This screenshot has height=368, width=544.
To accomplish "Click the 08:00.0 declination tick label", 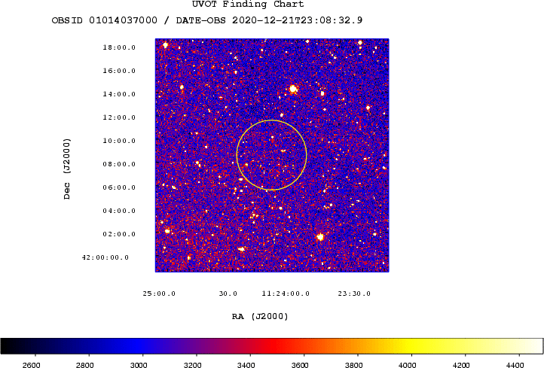I will [x=119, y=164].
